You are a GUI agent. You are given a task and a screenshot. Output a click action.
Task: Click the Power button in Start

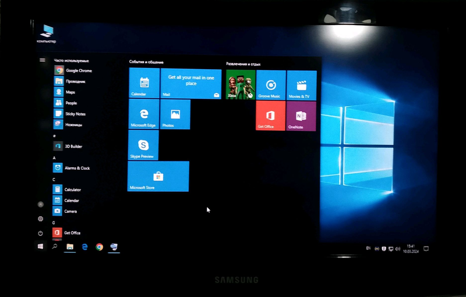tap(40, 233)
